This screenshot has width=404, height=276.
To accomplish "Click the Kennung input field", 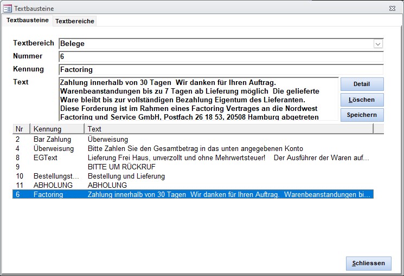I will coord(220,69).
